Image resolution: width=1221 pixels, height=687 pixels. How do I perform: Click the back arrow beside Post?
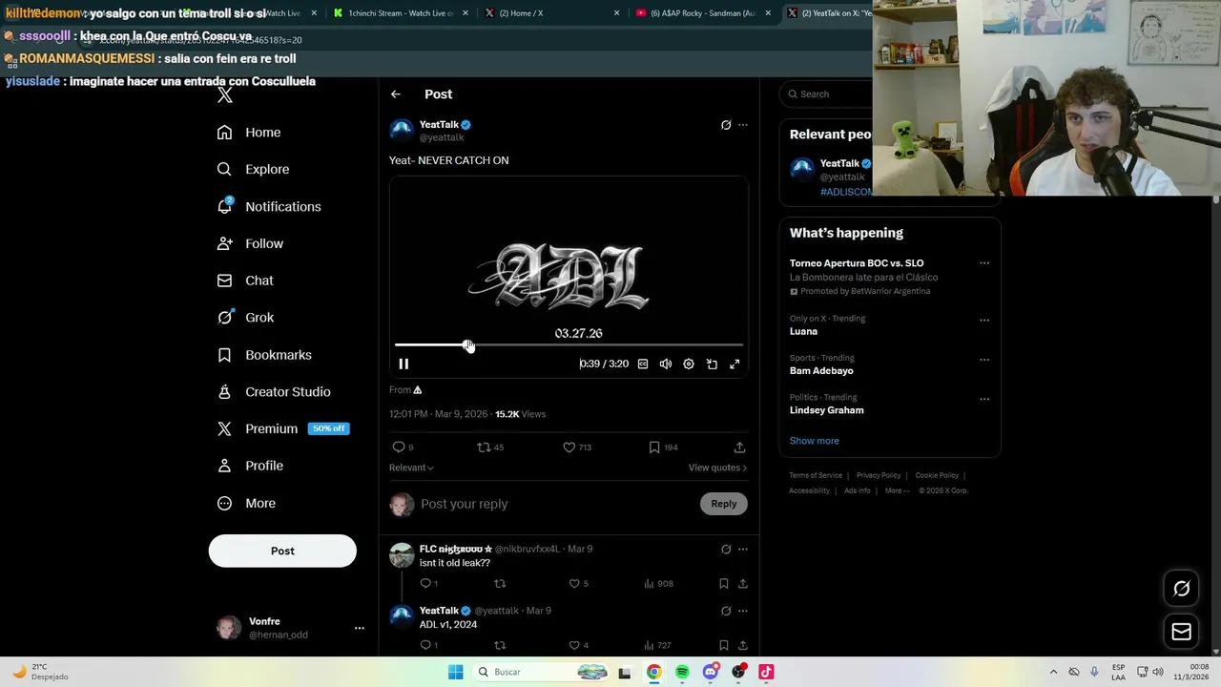point(396,94)
